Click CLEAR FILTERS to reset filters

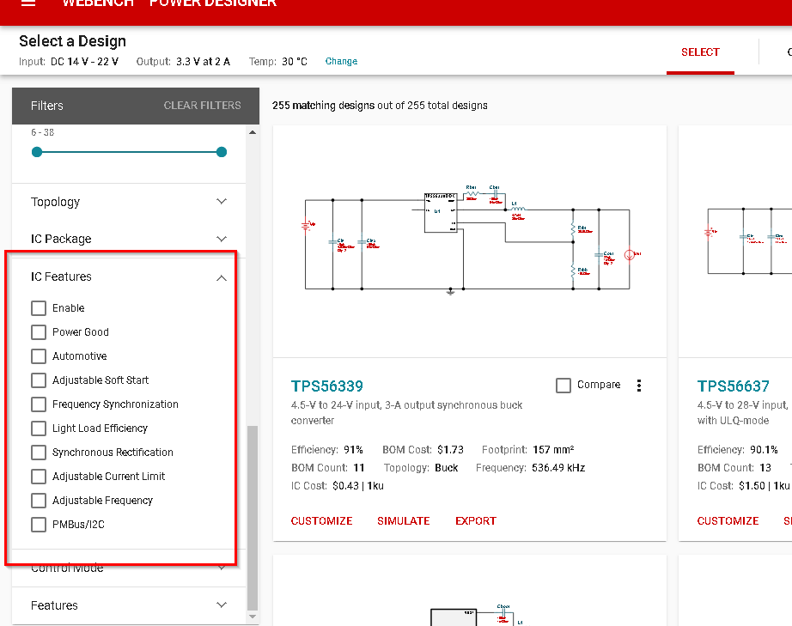[x=202, y=105]
